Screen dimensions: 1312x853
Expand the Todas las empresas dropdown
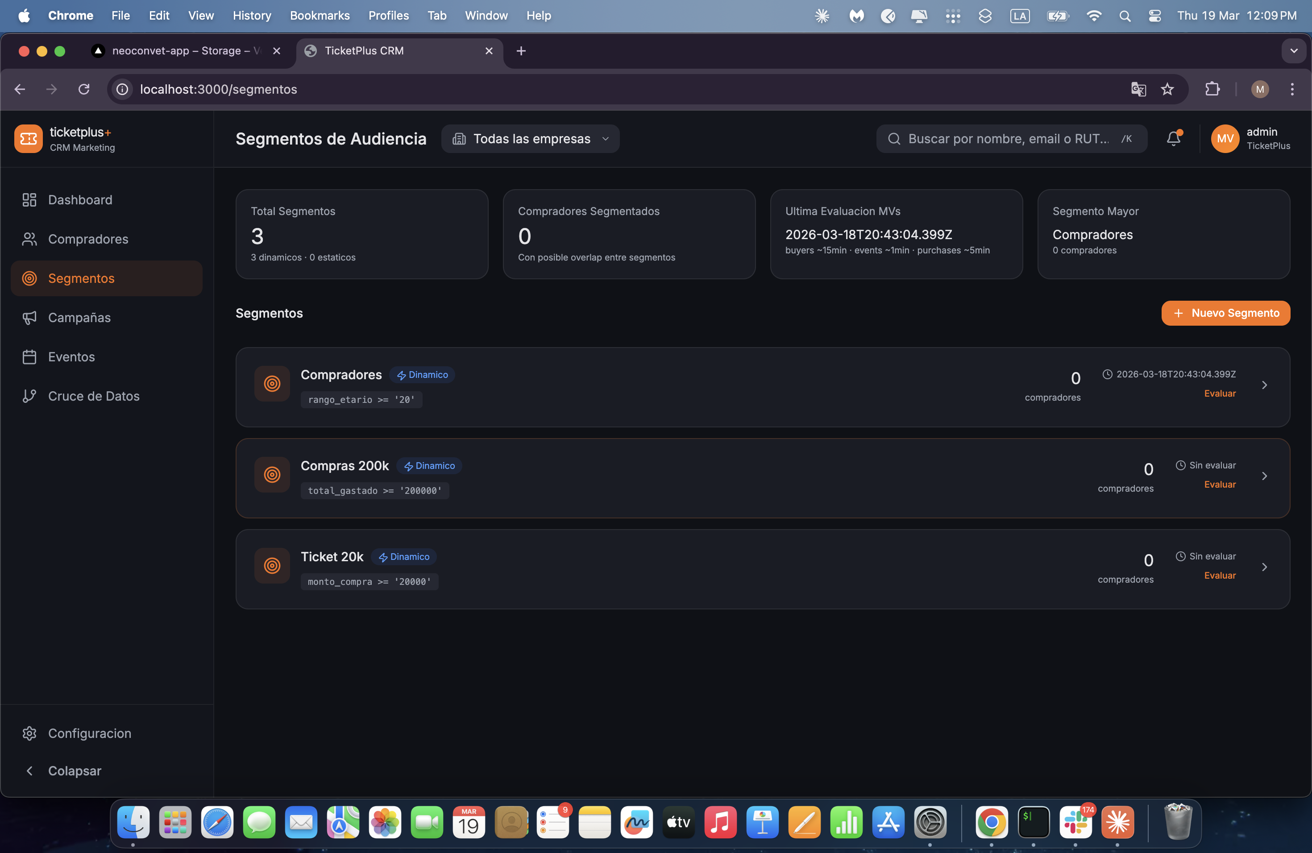(x=530, y=139)
